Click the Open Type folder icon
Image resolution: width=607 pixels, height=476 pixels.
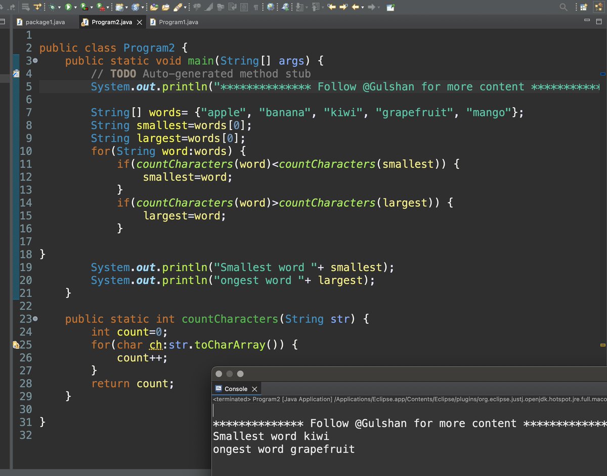tap(154, 7)
